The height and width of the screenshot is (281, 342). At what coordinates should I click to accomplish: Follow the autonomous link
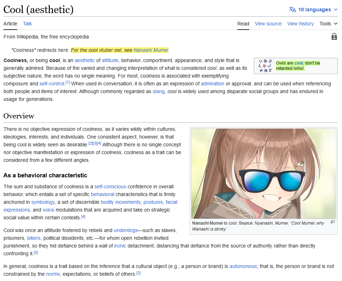243,267
